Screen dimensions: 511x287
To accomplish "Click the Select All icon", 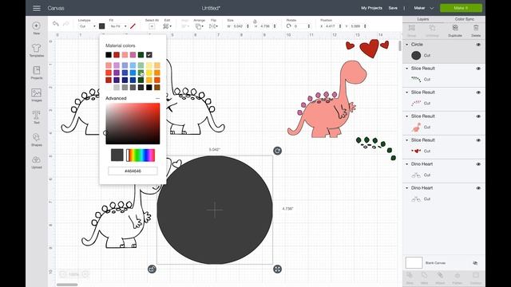I will tap(152, 26).
